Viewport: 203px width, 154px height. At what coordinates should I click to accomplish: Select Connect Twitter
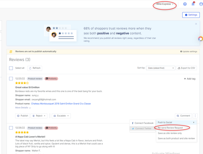[x=143, y=128]
